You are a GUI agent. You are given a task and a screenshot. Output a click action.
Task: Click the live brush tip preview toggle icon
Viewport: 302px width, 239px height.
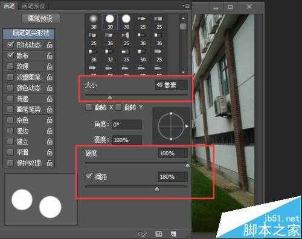coord(143,234)
